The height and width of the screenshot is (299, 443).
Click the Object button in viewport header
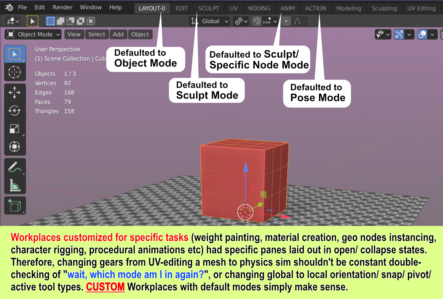[140, 34]
